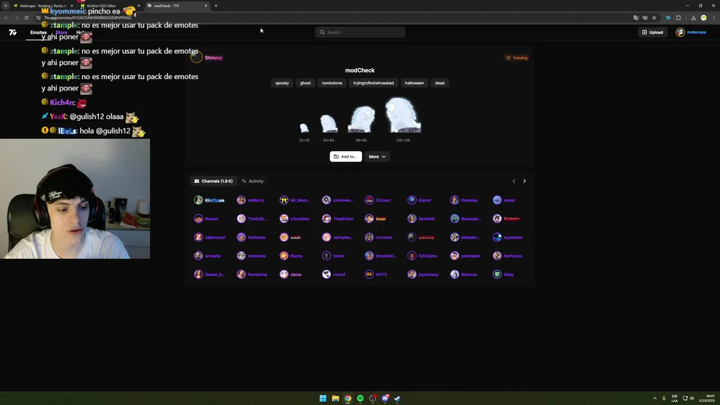
Task: Open File Explorer from the taskbar
Action: (335, 398)
